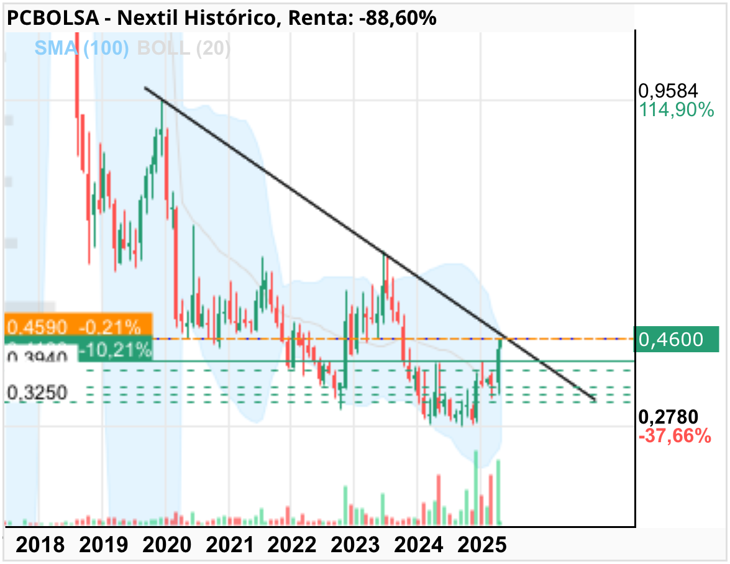Screen dimensions: 730x564
Task: Click the BOLL (20) indicator label
Action: (x=183, y=48)
